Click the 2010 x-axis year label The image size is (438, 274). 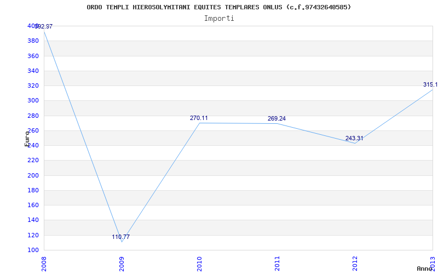click(199, 264)
